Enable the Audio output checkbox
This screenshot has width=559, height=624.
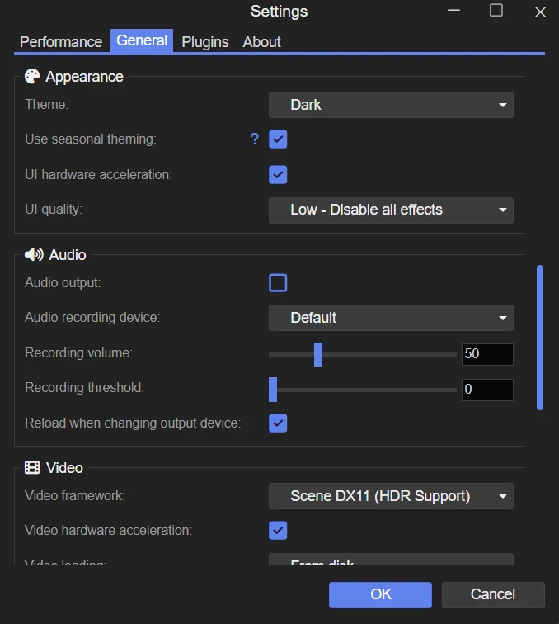point(278,283)
